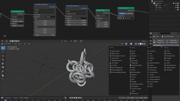Image resolution: width=180 pixels, height=101 pixels.
Task: Open the viewport Add menu
Action: (x=24, y=44)
